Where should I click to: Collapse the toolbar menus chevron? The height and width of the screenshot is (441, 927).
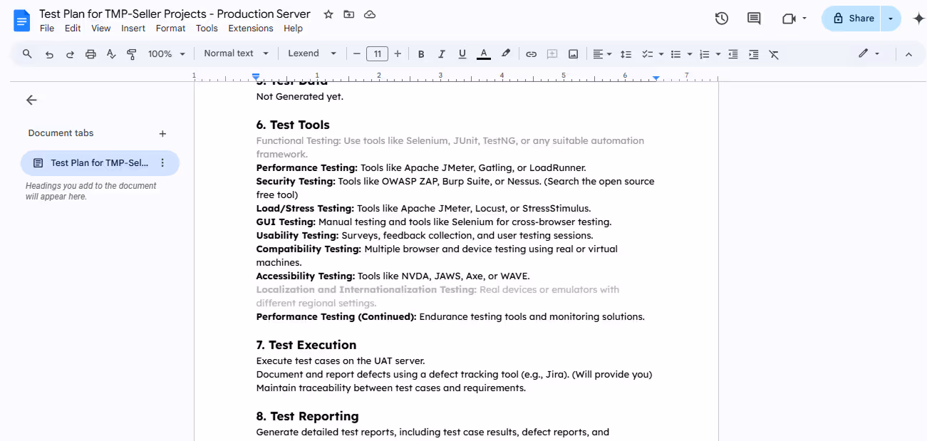(908, 53)
